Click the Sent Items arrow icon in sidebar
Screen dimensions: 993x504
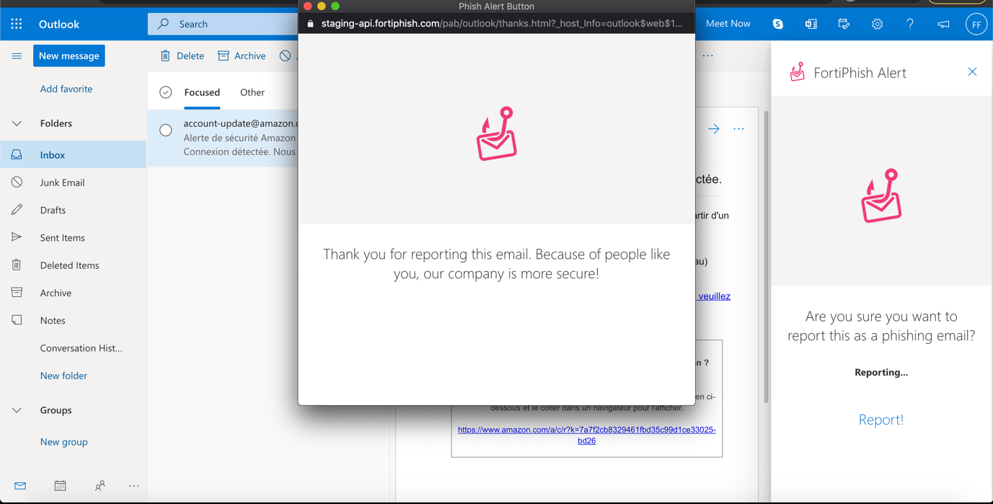(x=17, y=237)
